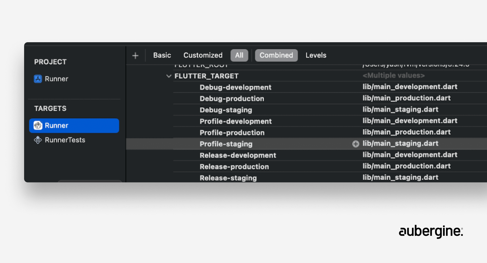Edit Debug-staging value lib/main_staging.dart

pyautogui.click(x=400, y=109)
